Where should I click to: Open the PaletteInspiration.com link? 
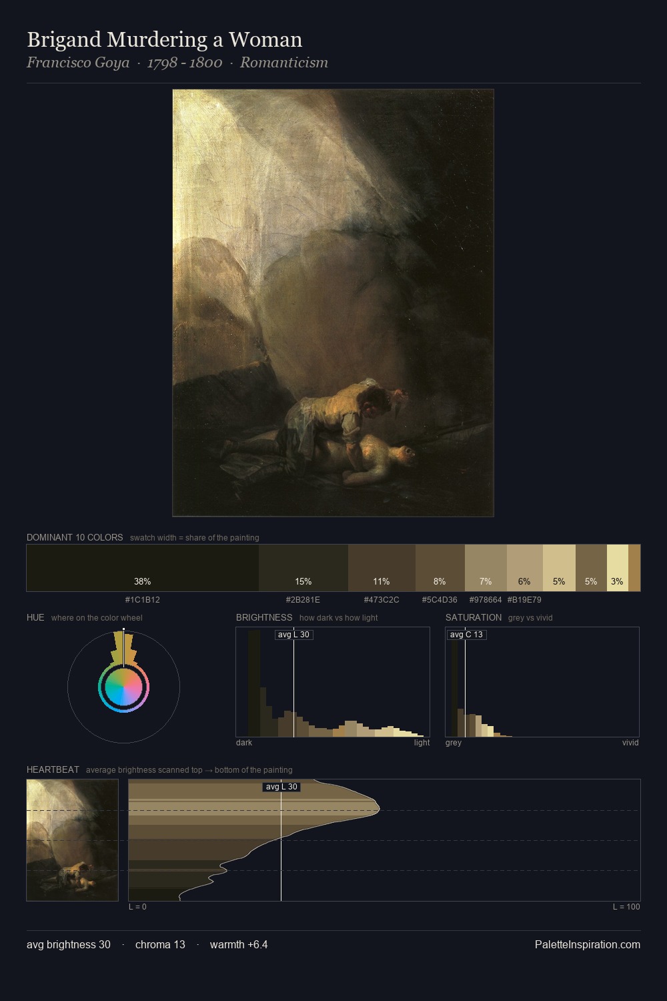(588, 944)
